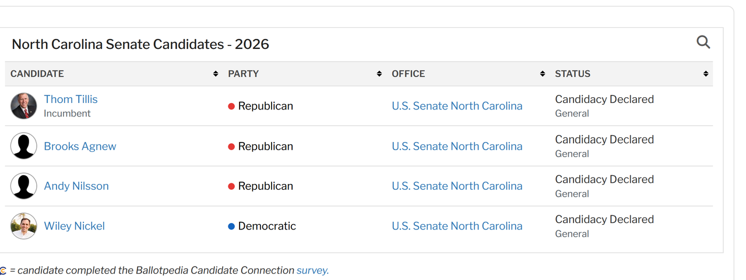
Task: Sort table by Candidate column arrows
Action: (216, 74)
